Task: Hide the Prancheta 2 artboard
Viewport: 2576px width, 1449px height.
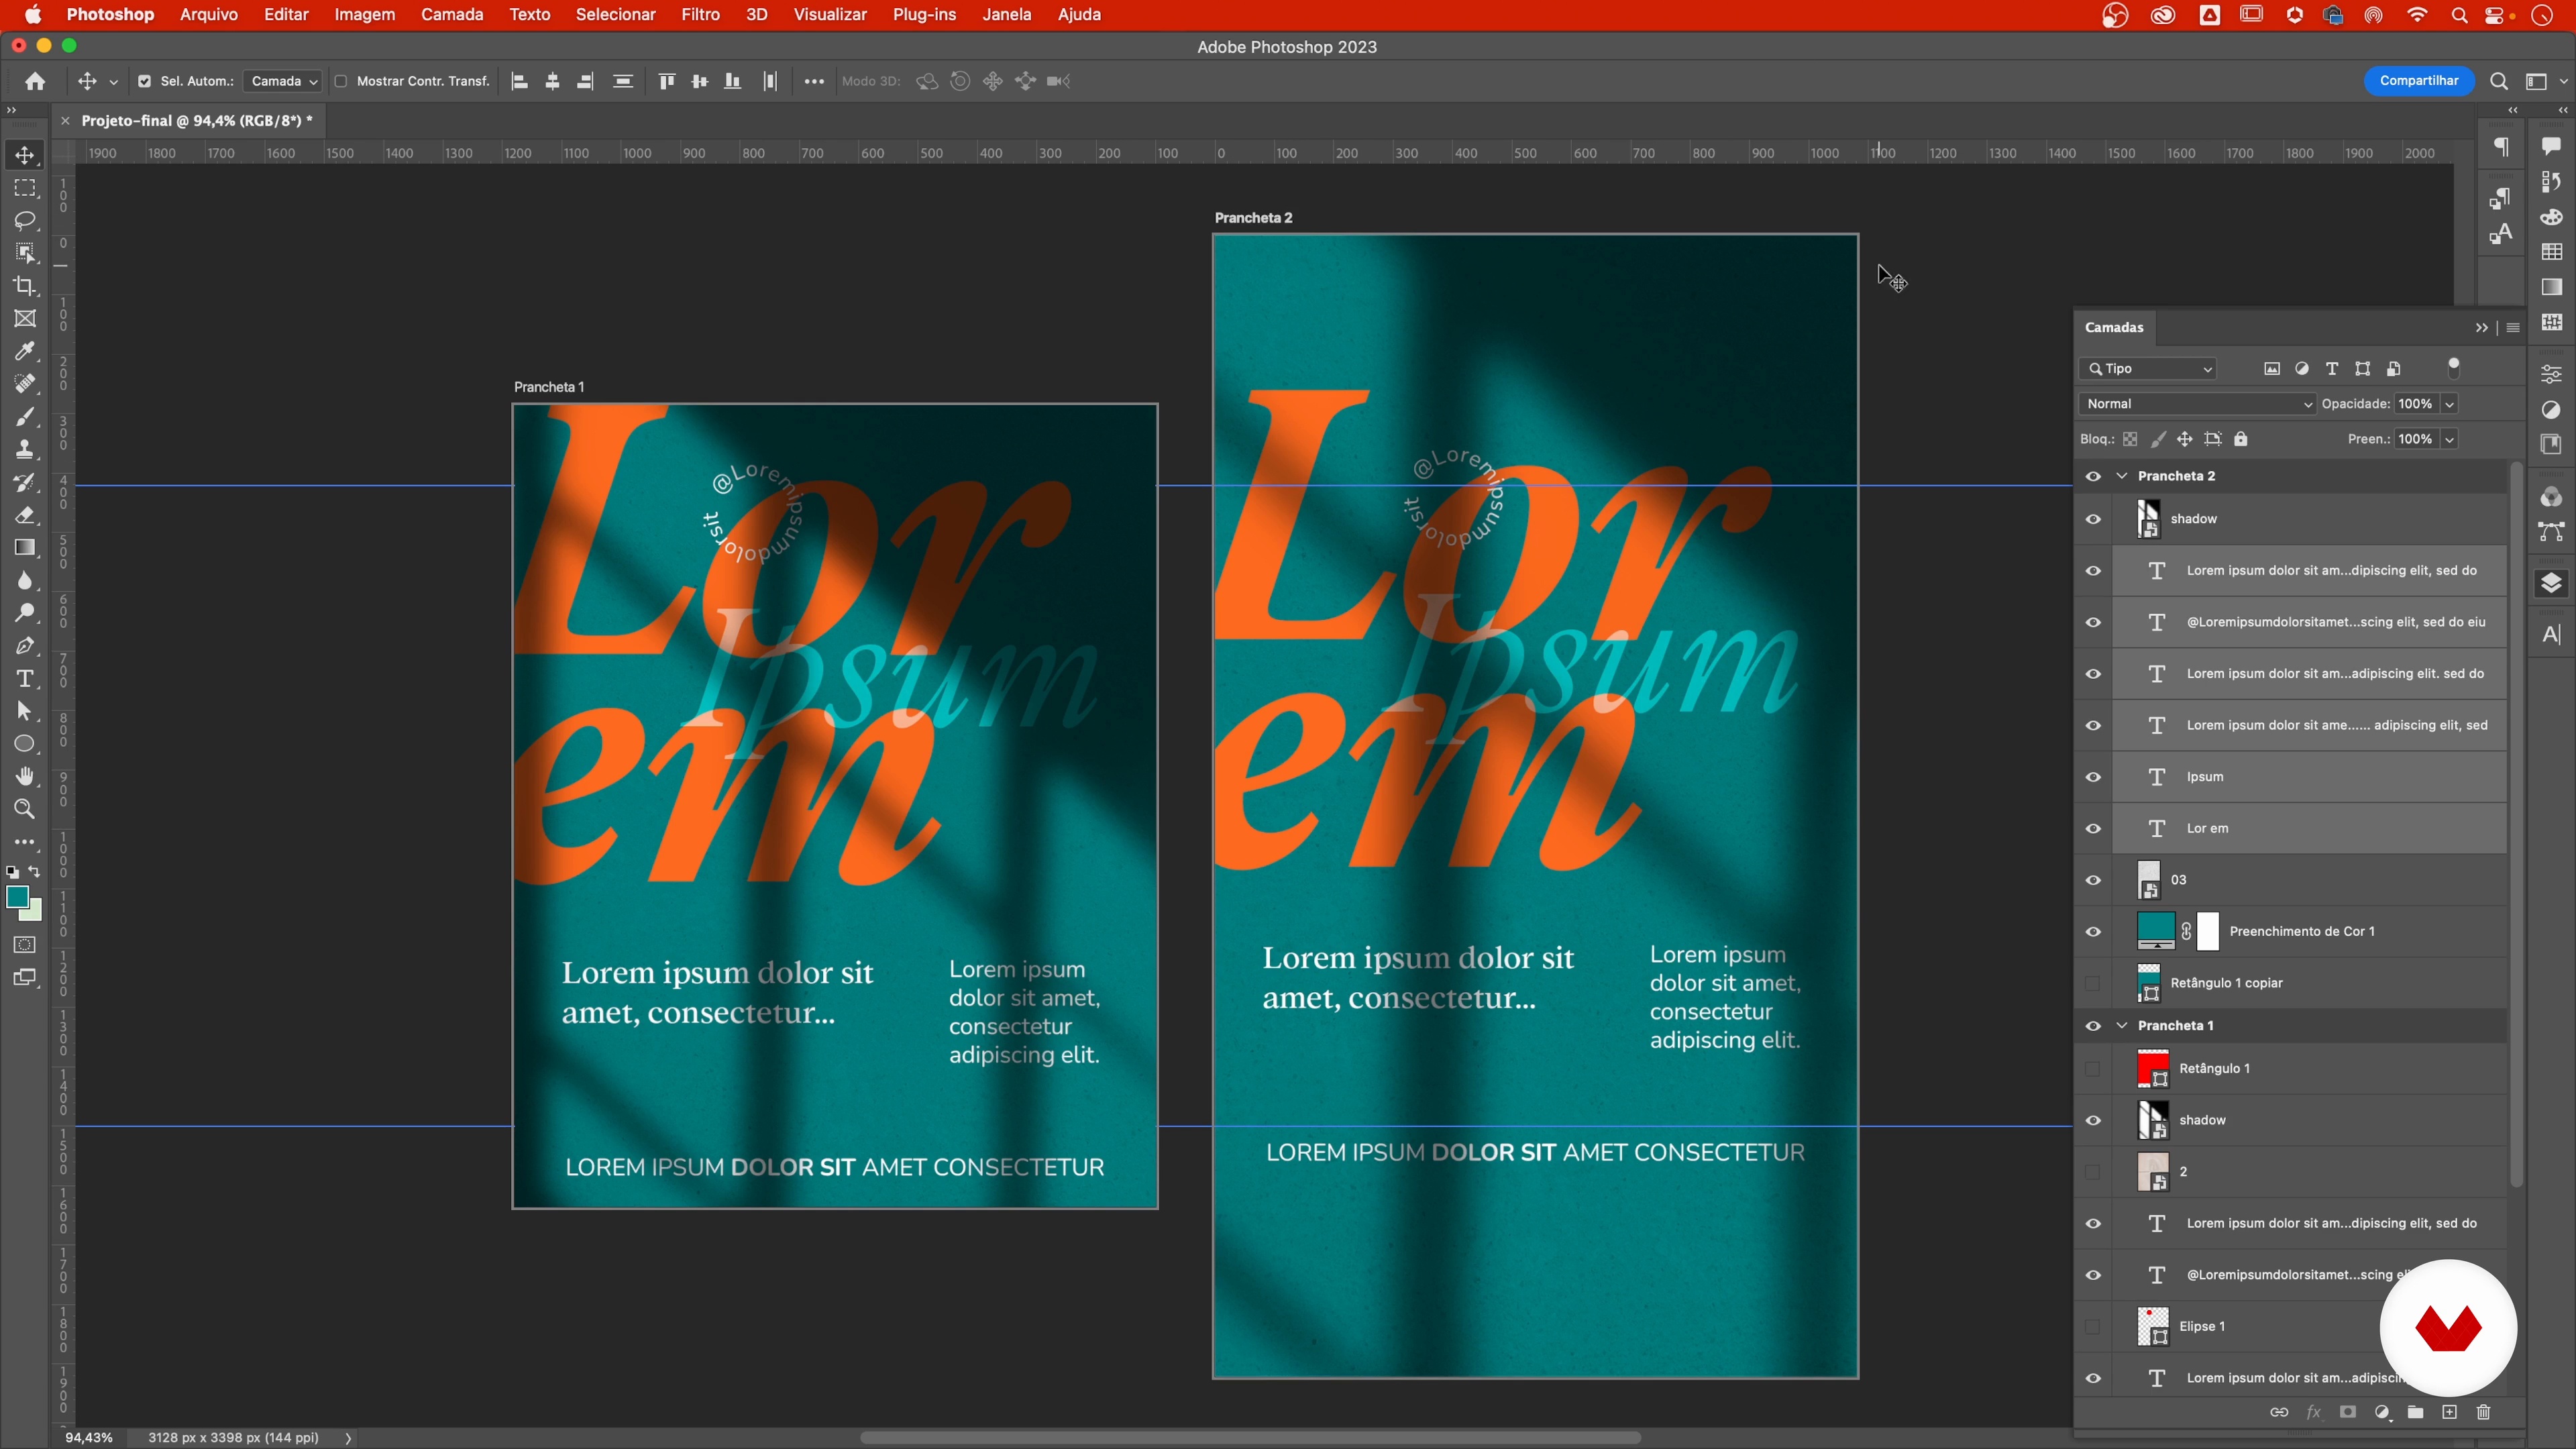Action: coord(2093,476)
